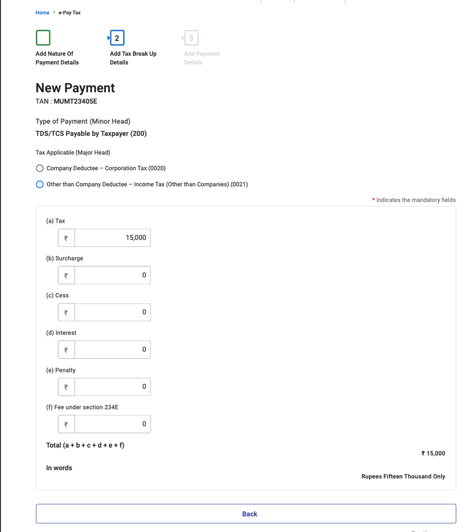Click the ₹ 15,000 total amount

point(433,454)
